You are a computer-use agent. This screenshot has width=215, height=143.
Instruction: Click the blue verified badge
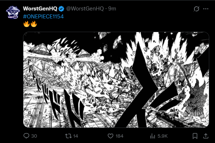pyautogui.click(x=61, y=9)
